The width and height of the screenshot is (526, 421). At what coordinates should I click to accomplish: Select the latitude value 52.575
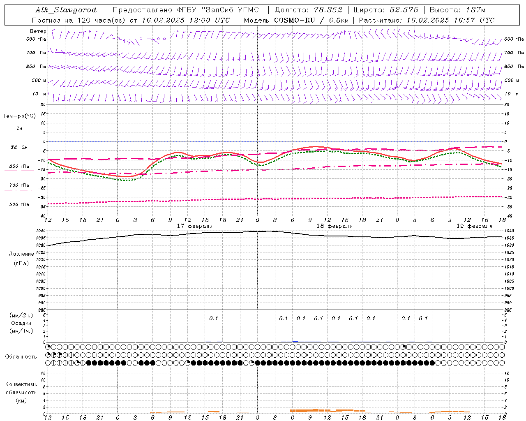[x=404, y=10]
